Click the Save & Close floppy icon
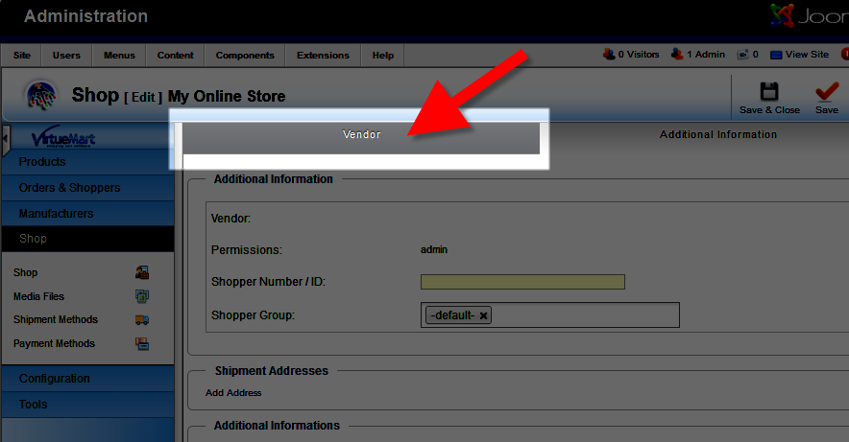The width and height of the screenshot is (849, 442). [769, 92]
